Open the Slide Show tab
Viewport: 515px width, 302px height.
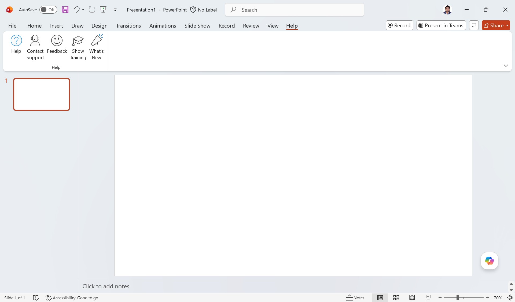197,26
